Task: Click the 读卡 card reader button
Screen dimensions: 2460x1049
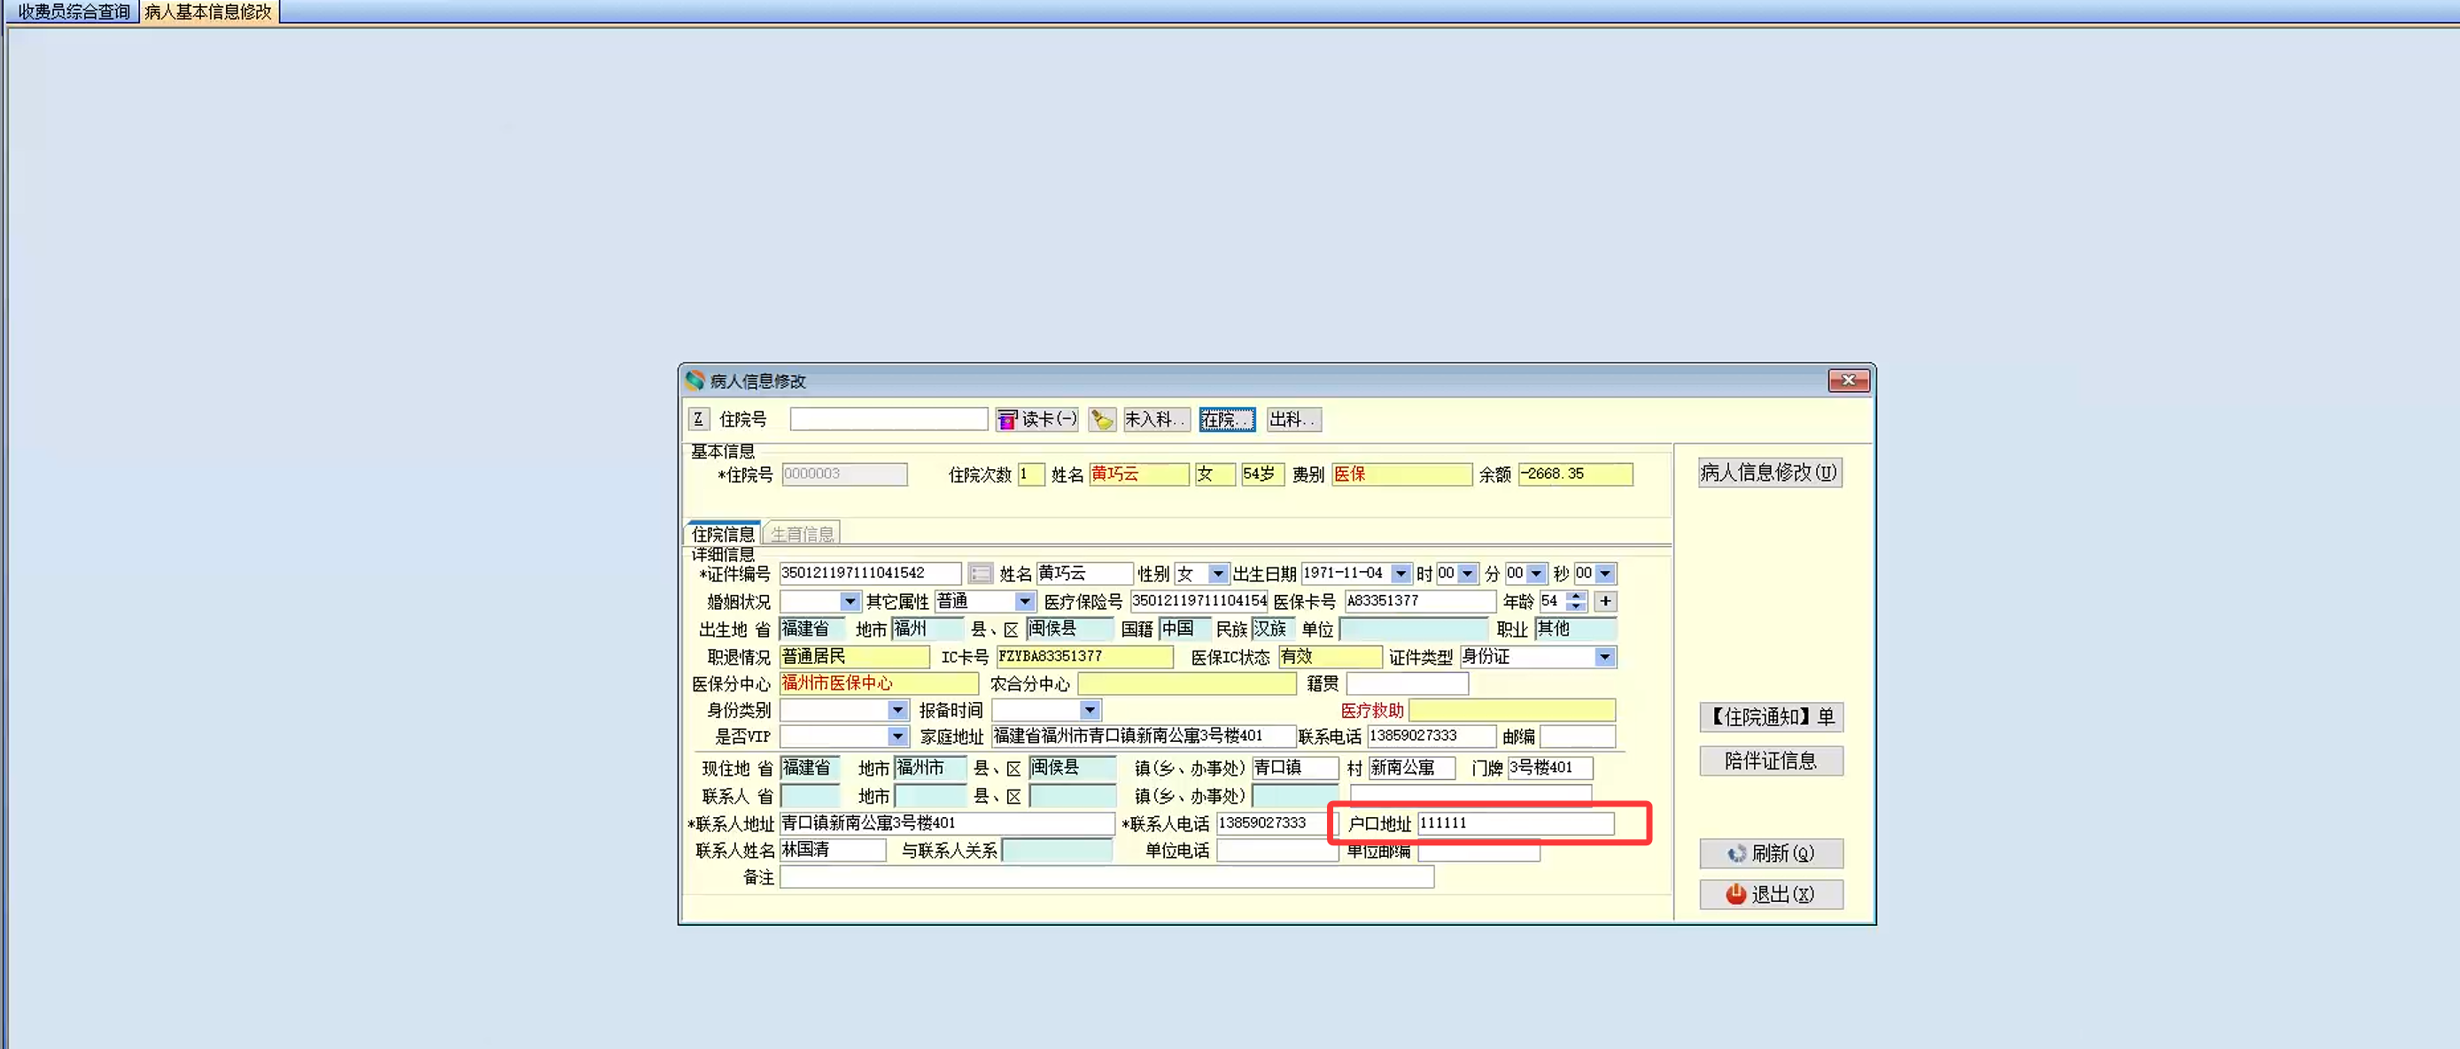Action: 1037,419
